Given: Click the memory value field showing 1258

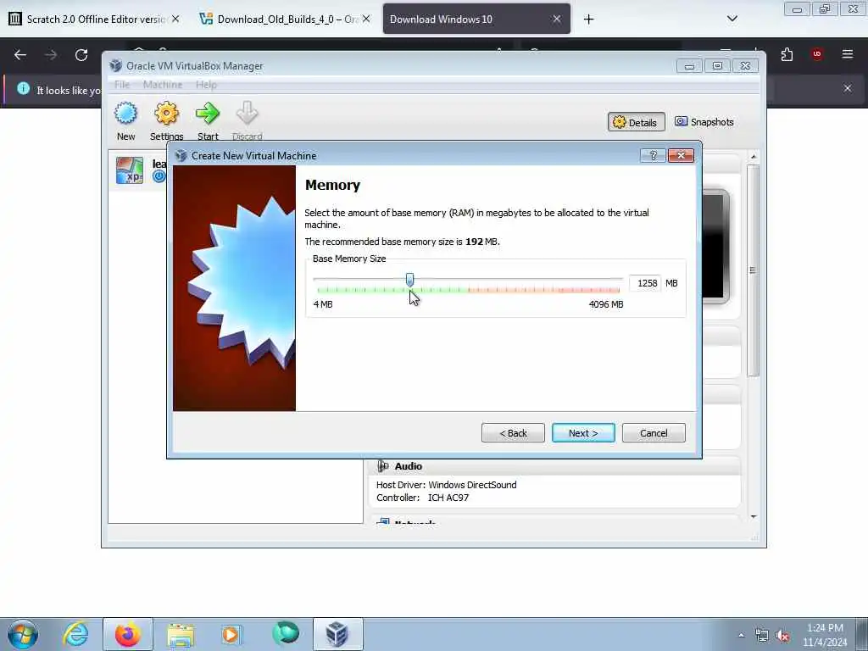Looking at the screenshot, I should point(645,283).
